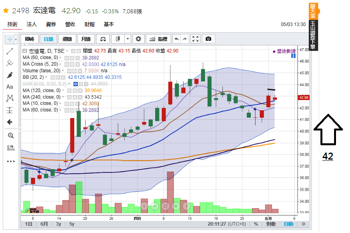The height and width of the screenshot is (233, 350).
Task: Click the plus zoom-in navigation circle
Action: (x=176, y=206)
